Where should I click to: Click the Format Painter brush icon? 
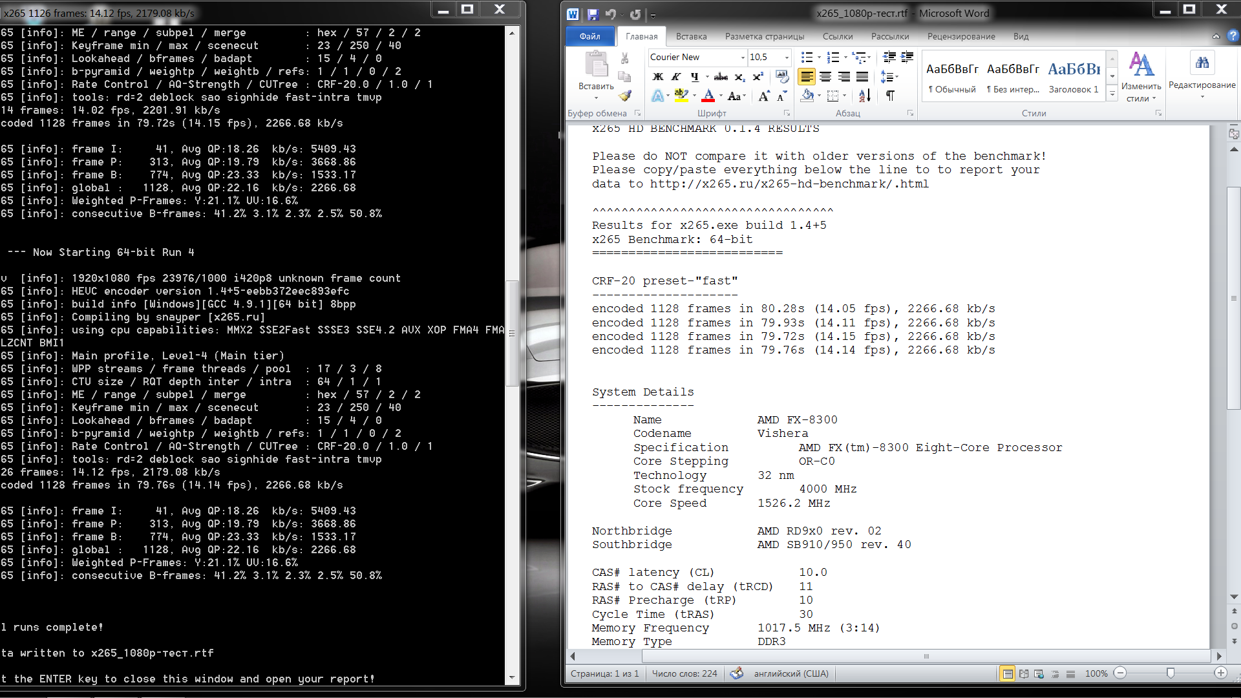[x=624, y=96]
